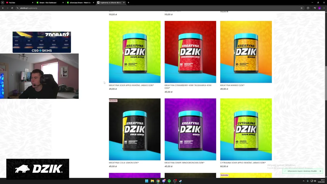
Task: Close the xDomciaaa Stream tab
Action: coord(93,3)
